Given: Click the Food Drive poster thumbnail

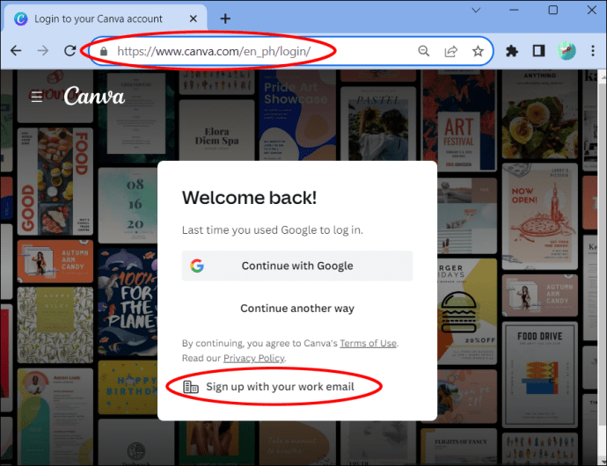Looking at the screenshot, I should (x=539, y=375).
